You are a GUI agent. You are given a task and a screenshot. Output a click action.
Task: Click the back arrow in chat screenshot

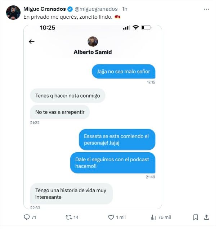point(32,41)
